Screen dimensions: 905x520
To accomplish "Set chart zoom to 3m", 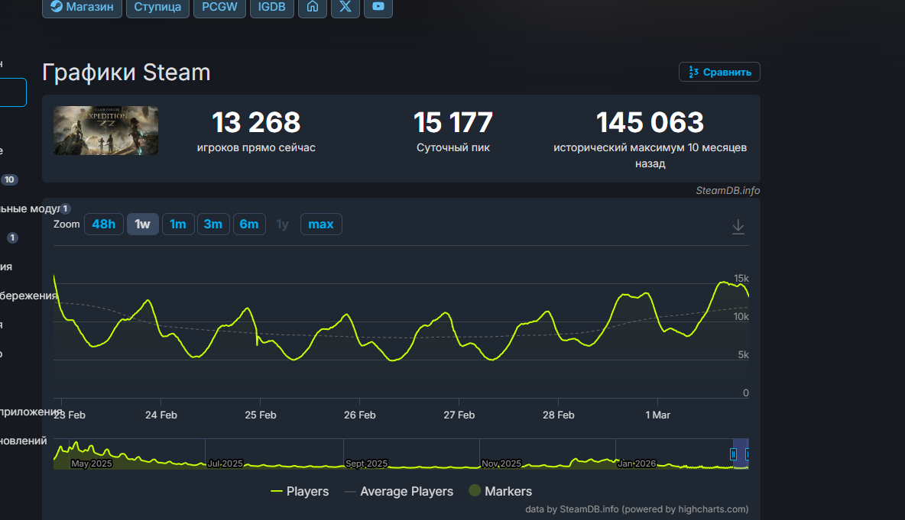I will pos(213,224).
